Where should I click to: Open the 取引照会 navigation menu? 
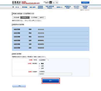(x=24, y=7)
